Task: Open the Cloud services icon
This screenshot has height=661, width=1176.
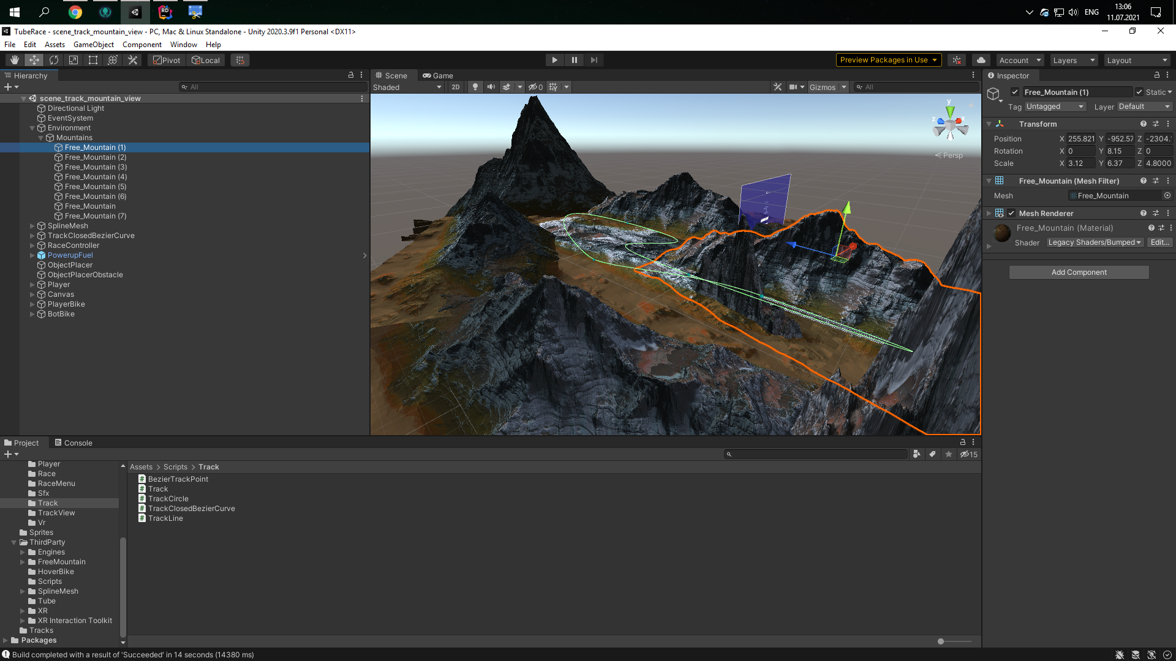Action: [x=981, y=60]
